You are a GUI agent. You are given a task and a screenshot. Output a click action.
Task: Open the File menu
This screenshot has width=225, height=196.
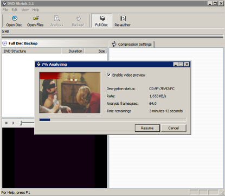click(x=5, y=10)
